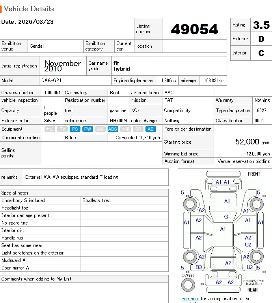Click the PW equipment badge

(x=88, y=129)
